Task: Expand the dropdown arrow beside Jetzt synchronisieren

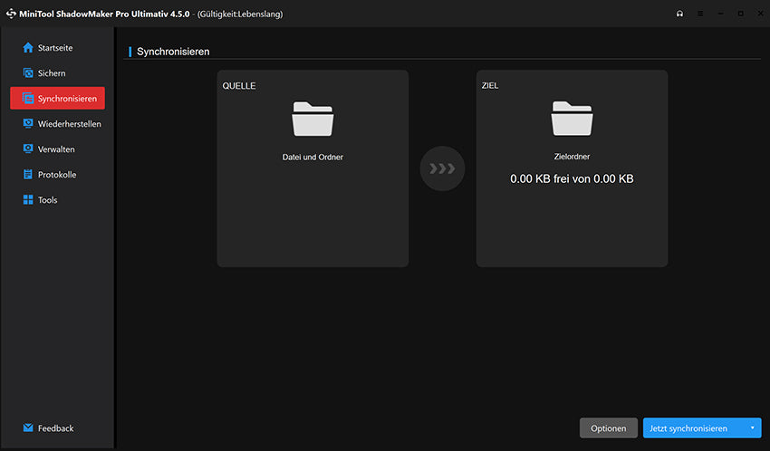Action: (x=752, y=428)
